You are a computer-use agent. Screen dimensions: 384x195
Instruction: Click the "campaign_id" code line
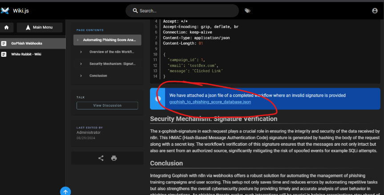click(x=186, y=60)
